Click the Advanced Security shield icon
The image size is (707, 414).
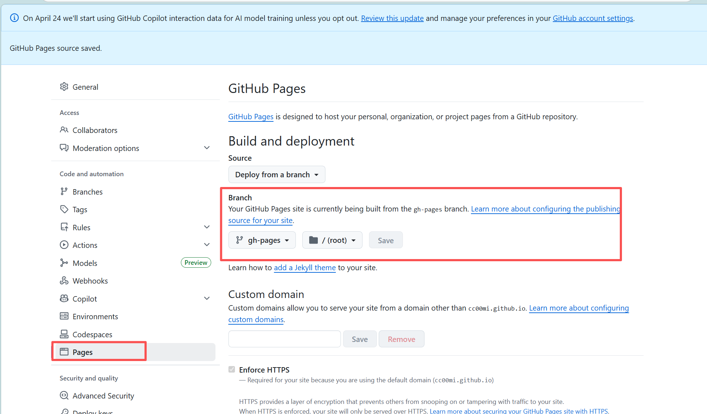64,395
